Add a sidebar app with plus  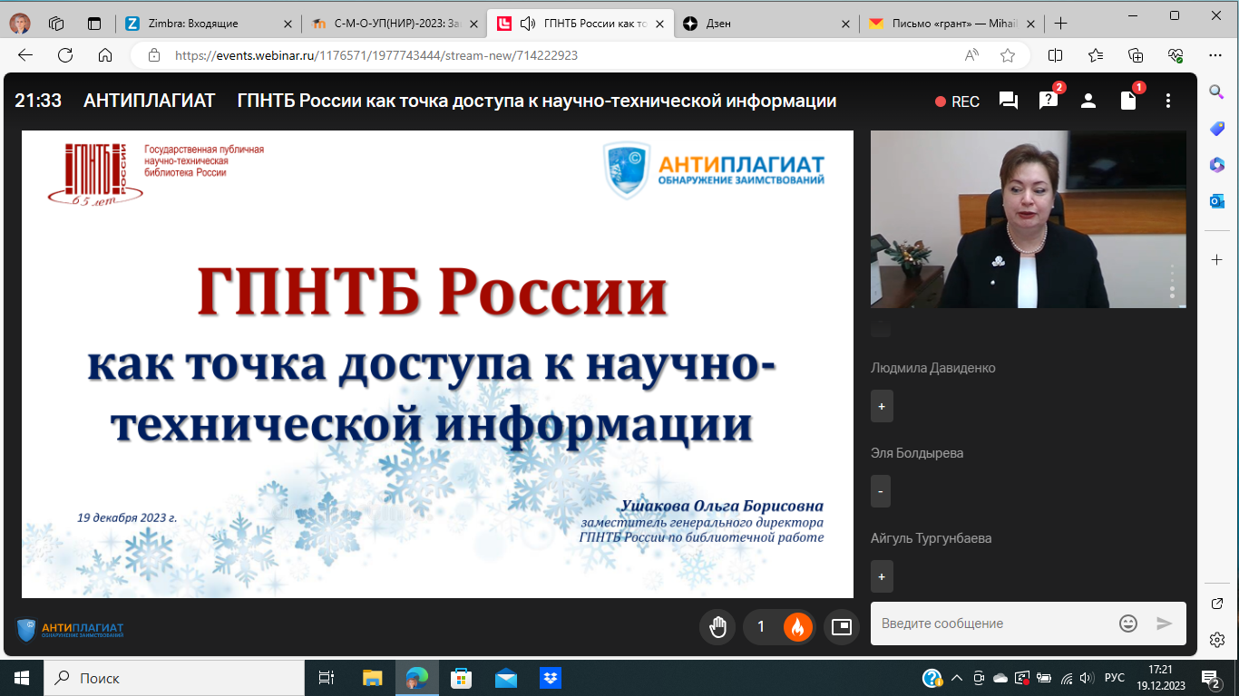click(x=1217, y=260)
